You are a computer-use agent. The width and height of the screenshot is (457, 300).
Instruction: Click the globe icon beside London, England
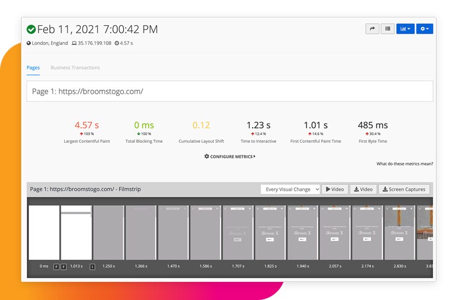click(x=29, y=43)
